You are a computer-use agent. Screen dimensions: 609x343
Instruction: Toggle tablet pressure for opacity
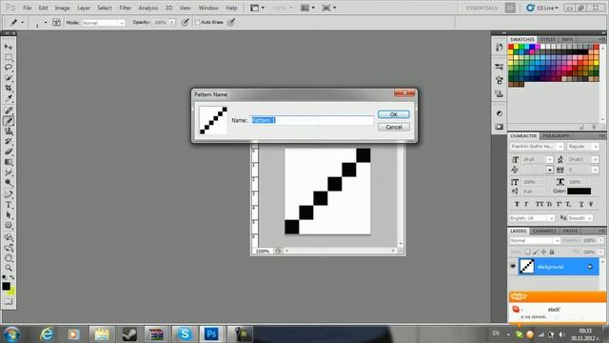click(x=186, y=23)
